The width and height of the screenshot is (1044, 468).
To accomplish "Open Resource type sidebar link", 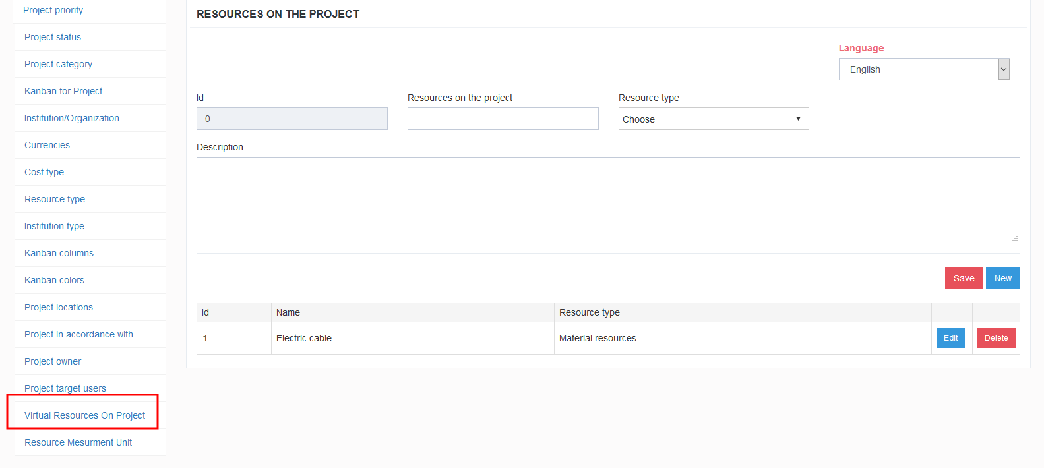I will pos(55,199).
